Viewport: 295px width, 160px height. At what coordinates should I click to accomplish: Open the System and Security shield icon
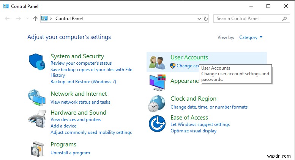click(37, 62)
